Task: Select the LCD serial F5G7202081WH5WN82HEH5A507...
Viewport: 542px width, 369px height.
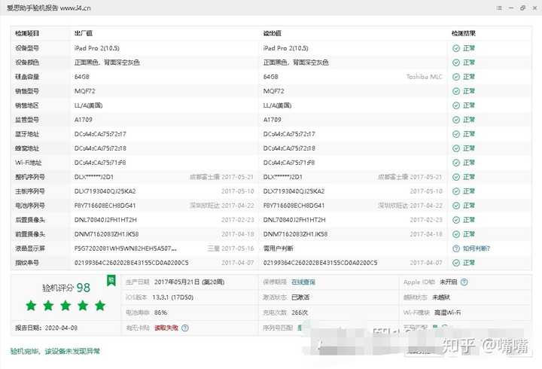Action: 126,249
